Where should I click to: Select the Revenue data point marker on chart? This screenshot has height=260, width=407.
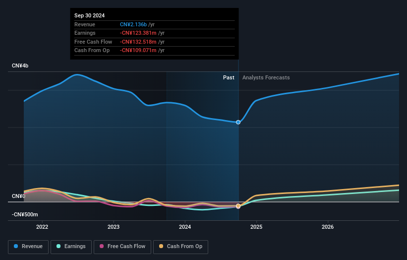238,122
